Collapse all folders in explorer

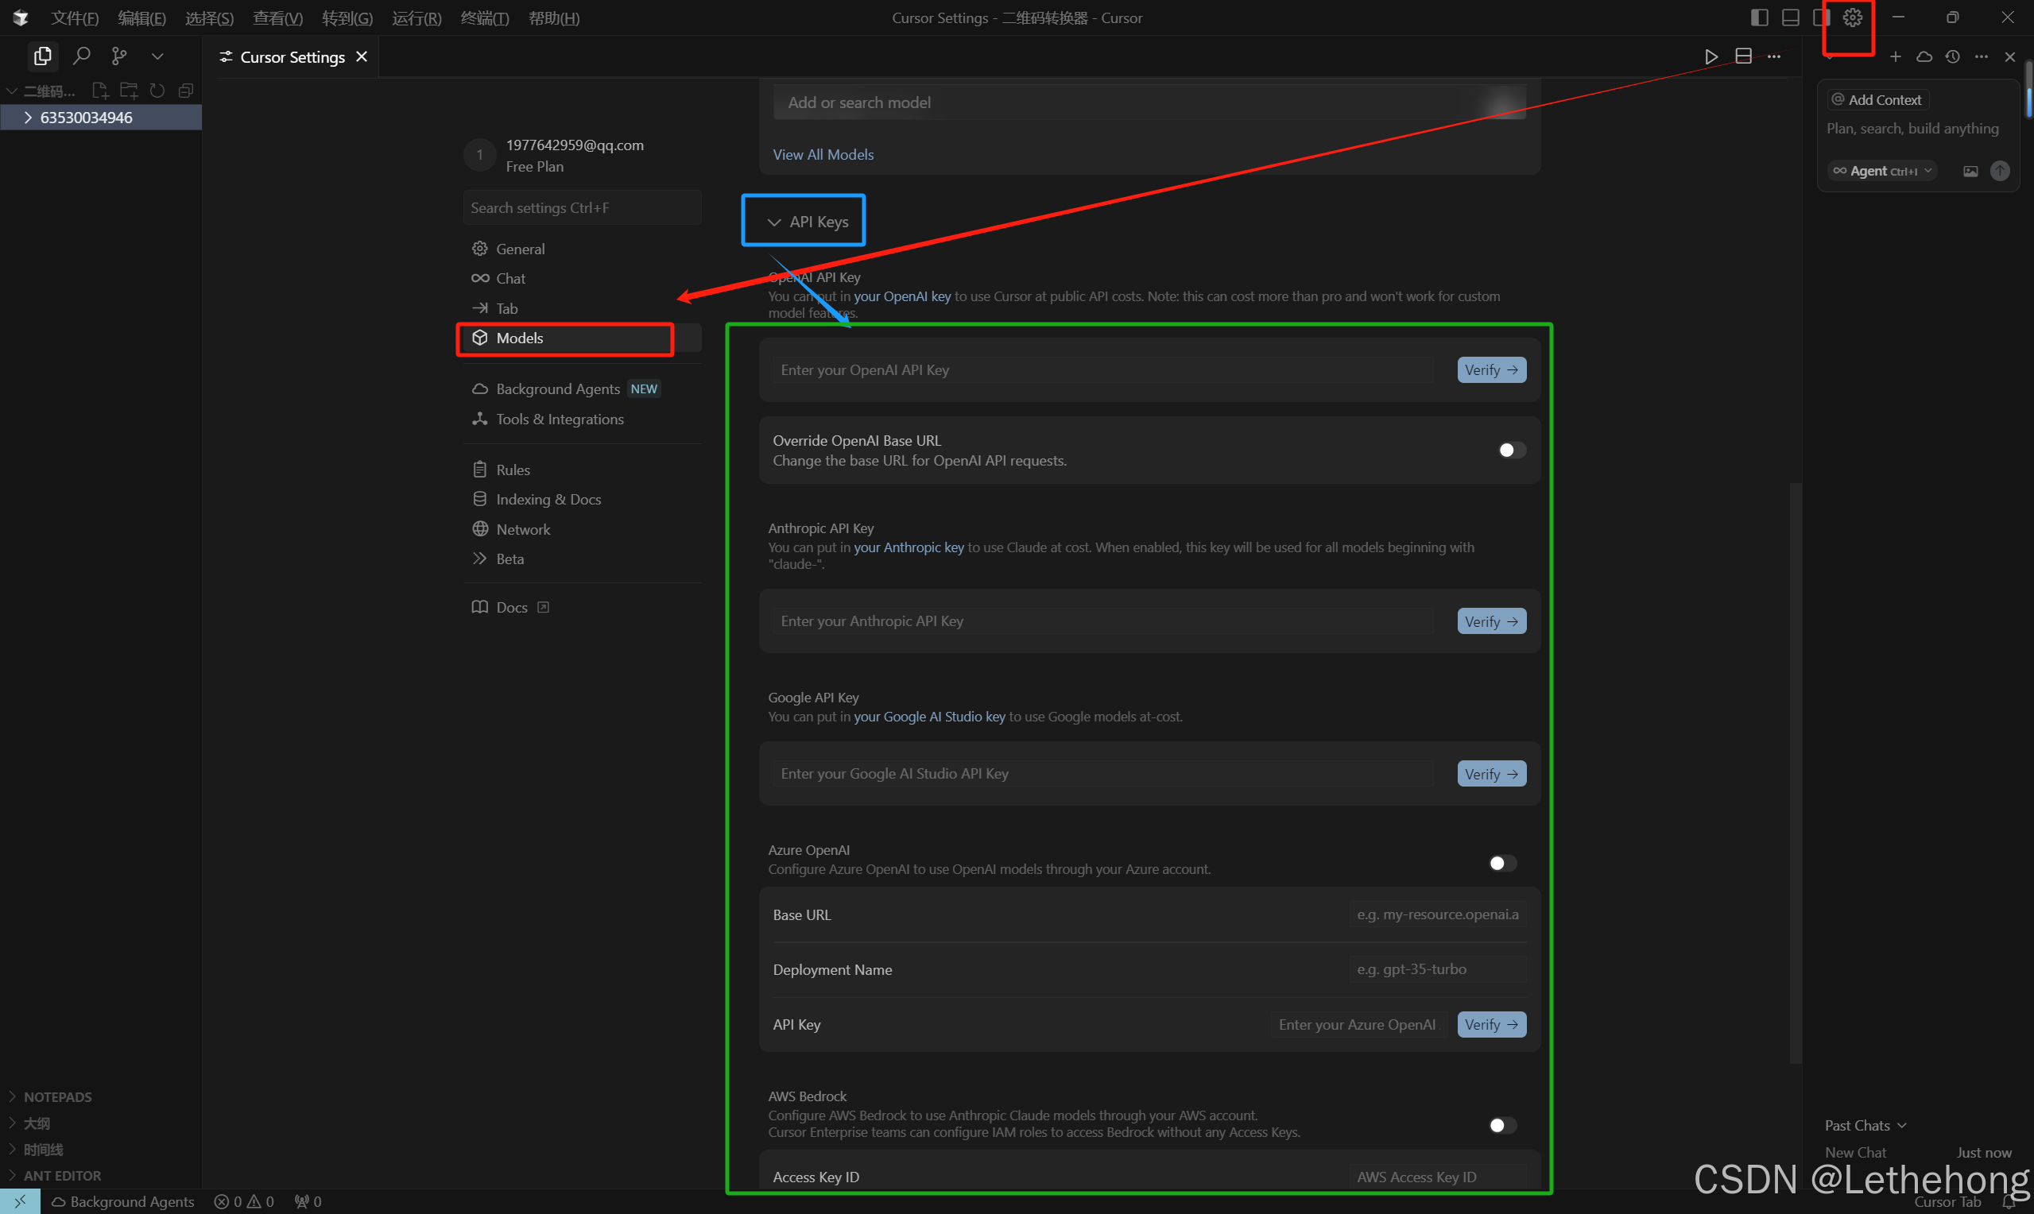[186, 91]
